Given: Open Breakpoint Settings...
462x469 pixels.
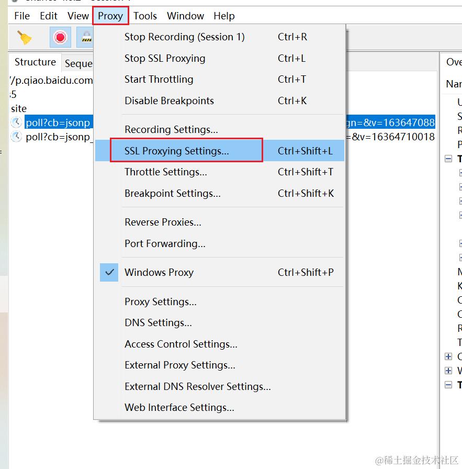Looking at the screenshot, I should click(x=220, y=194).
